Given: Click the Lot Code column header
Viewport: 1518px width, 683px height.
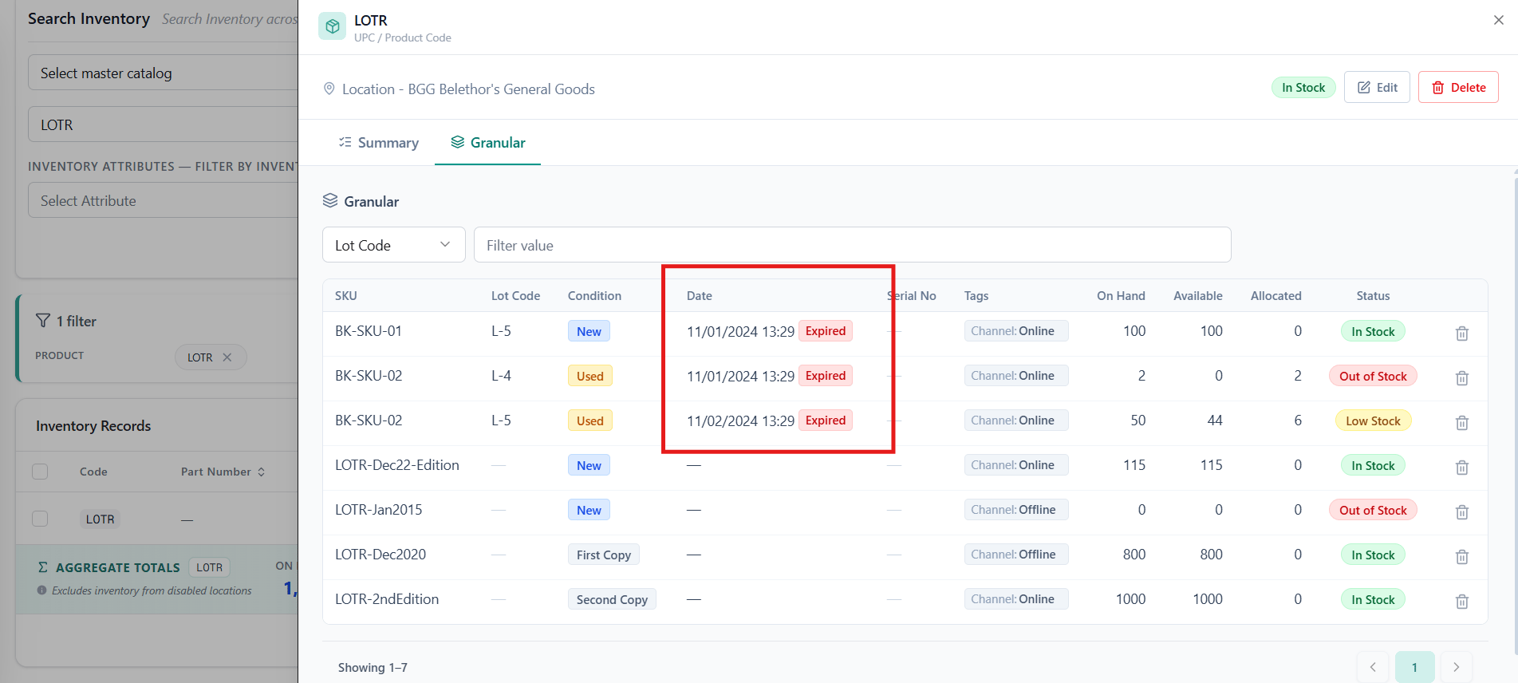Looking at the screenshot, I should [x=515, y=295].
